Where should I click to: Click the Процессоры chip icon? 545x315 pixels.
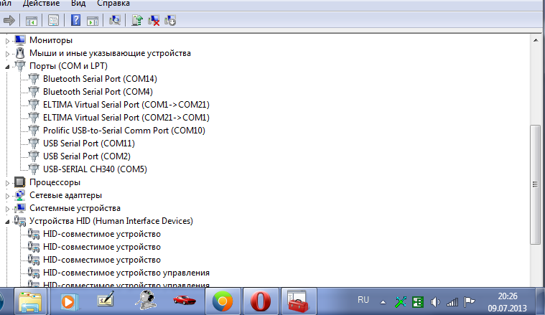(20, 182)
